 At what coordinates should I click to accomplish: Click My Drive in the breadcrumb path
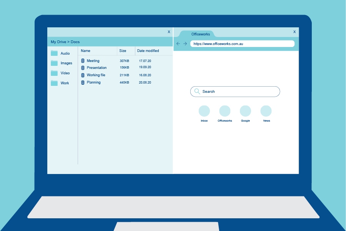[58, 42]
